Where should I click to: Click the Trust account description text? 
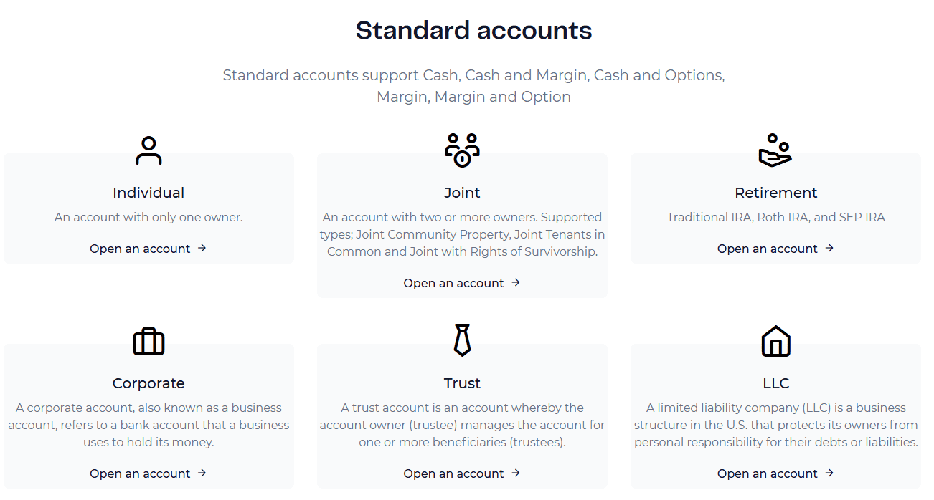pyautogui.click(x=462, y=424)
